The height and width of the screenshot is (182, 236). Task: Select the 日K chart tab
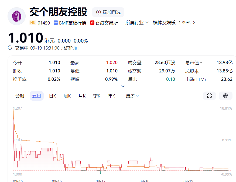(x=52, y=96)
